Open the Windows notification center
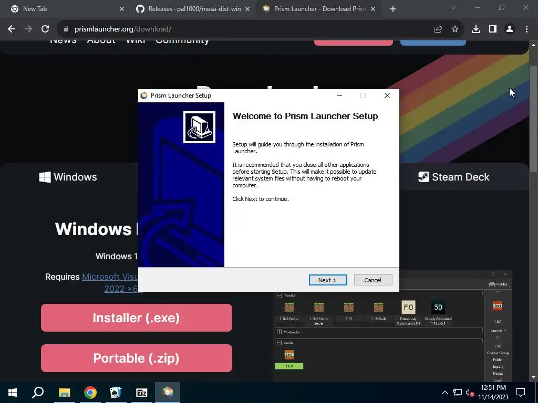 pyautogui.click(x=521, y=393)
